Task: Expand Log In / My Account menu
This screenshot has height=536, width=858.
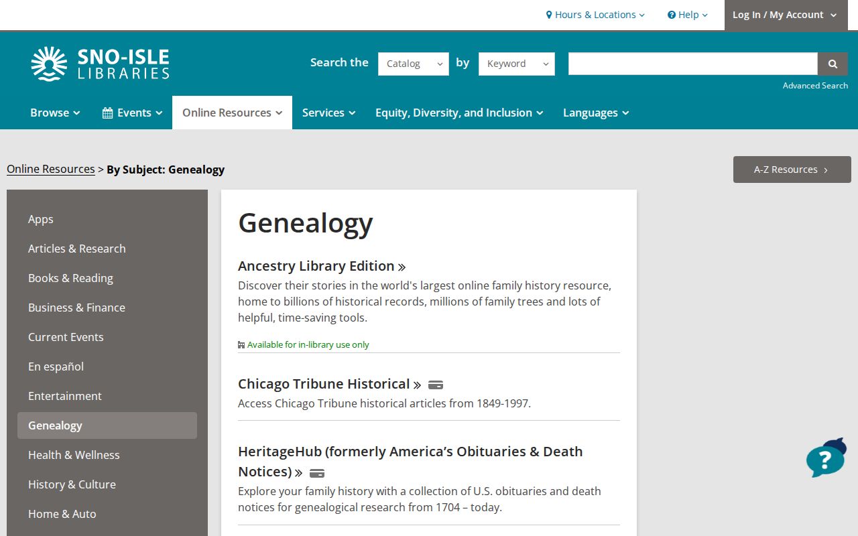Action: pyautogui.click(x=786, y=15)
